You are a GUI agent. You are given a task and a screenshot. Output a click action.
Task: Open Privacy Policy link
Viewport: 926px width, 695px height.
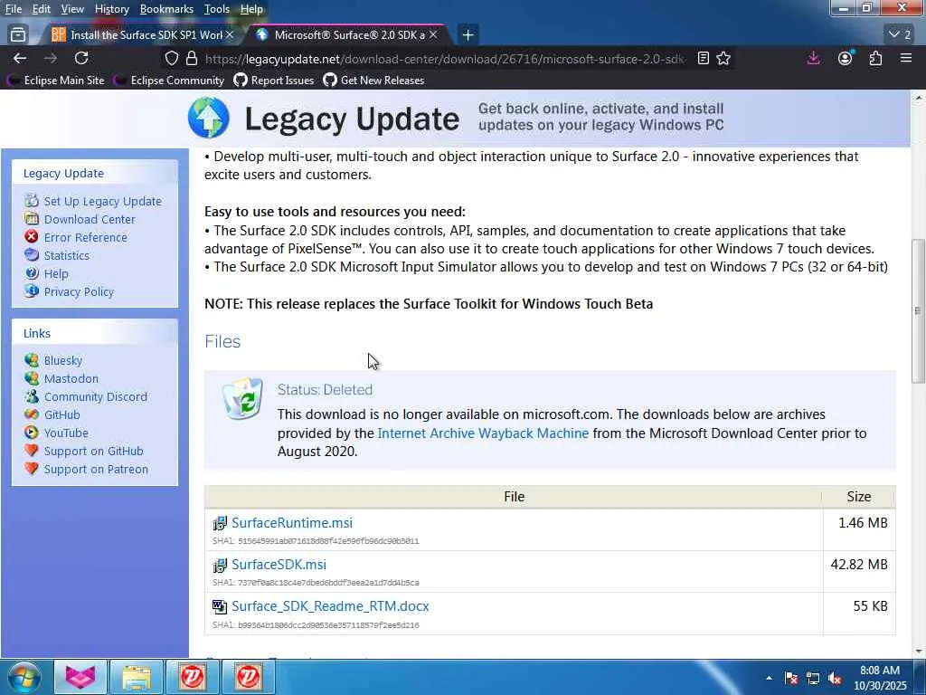(79, 292)
